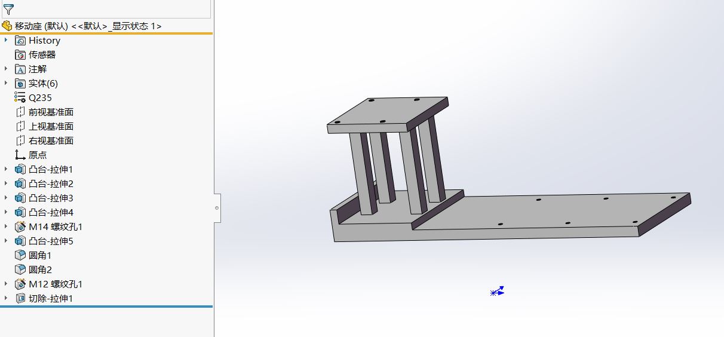724x337 pixels.
Task: Select the 注解 label
Action: pyautogui.click(x=38, y=69)
